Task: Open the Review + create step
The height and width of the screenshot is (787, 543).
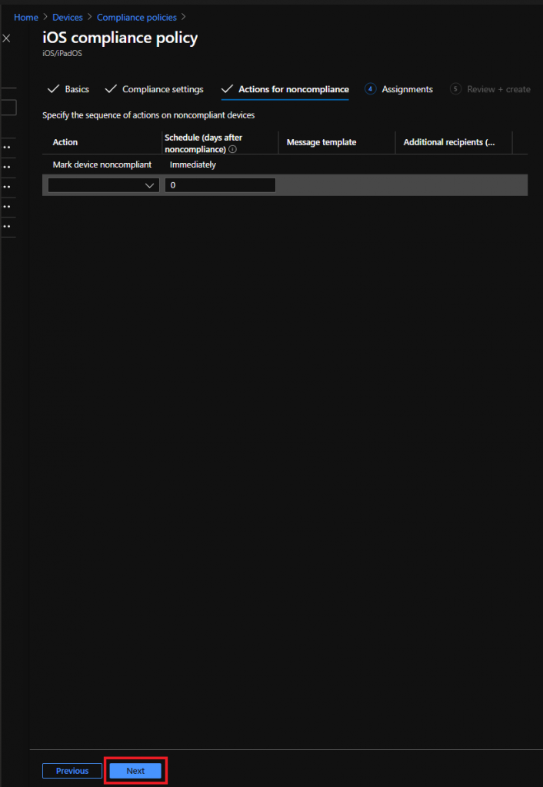Action: click(498, 89)
